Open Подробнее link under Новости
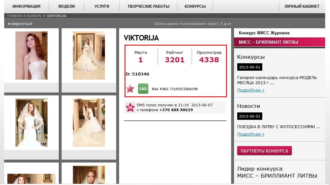Image resolution: width=330 pixels, height=185 pixels. (x=251, y=134)
